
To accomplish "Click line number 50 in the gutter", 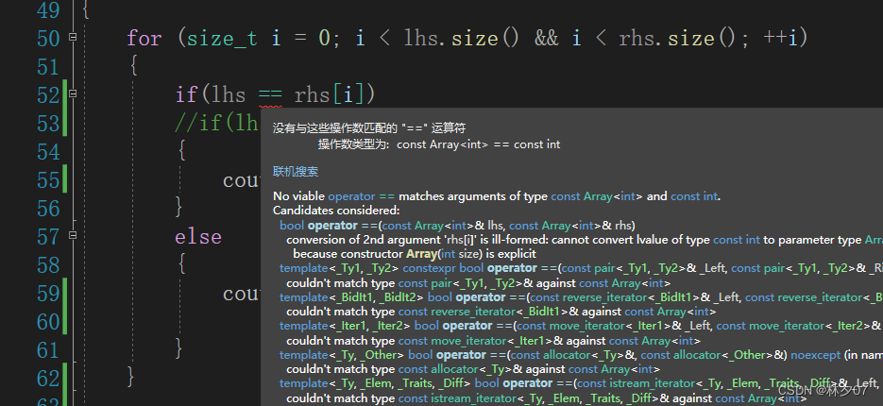I will pos(48,39).
